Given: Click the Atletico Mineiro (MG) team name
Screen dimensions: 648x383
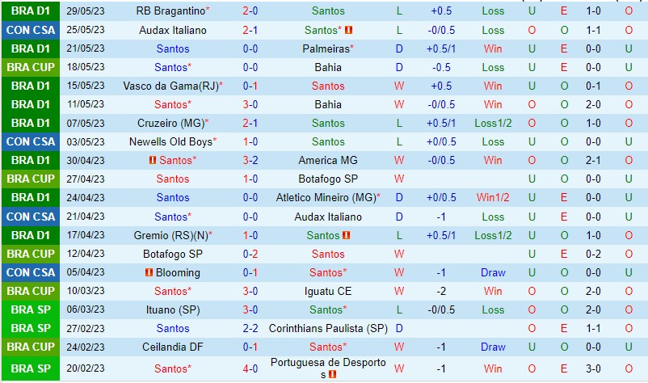Looking at the screenshot, I should (x=326, y=197).
